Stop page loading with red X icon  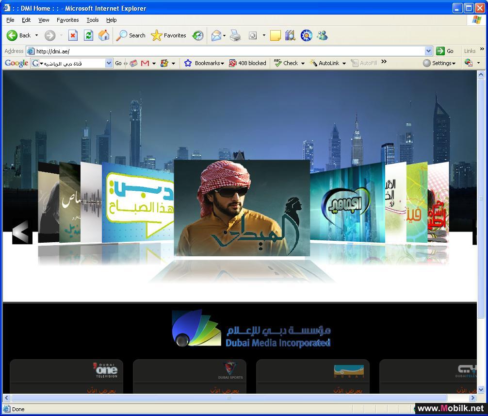pos(73,35)
